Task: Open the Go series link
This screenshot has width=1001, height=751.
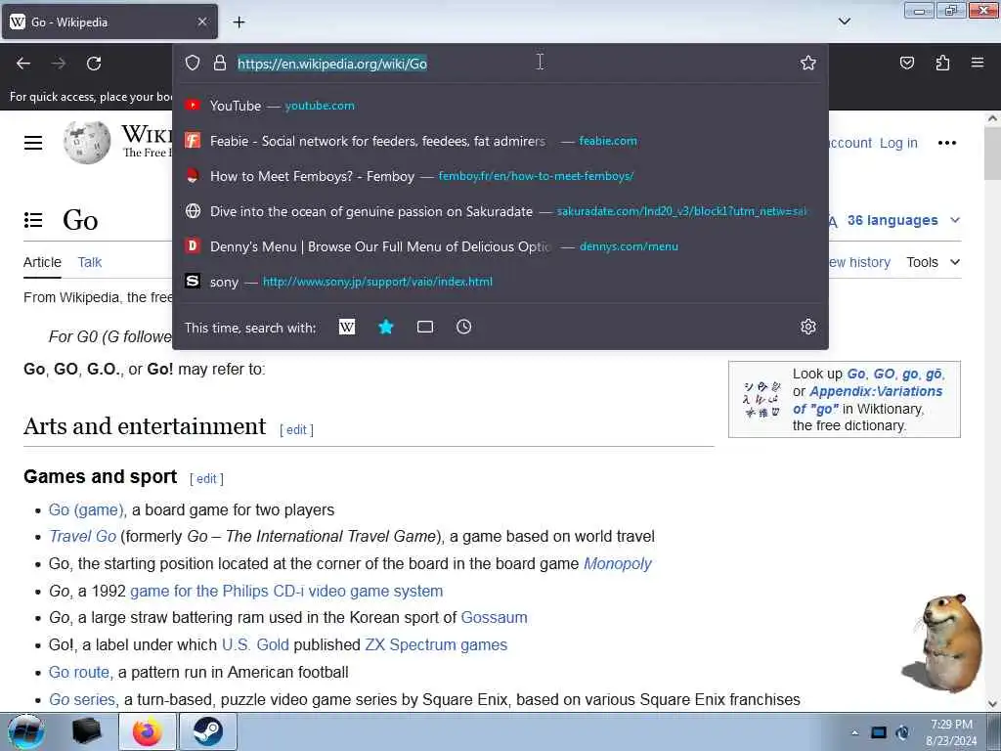Action: point(82,700)
